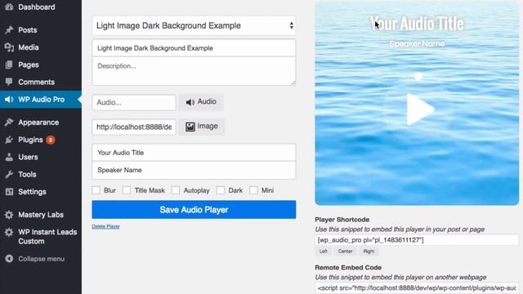
Task: Click the Appearance paintbrush icon
Action: coord(9,122)
